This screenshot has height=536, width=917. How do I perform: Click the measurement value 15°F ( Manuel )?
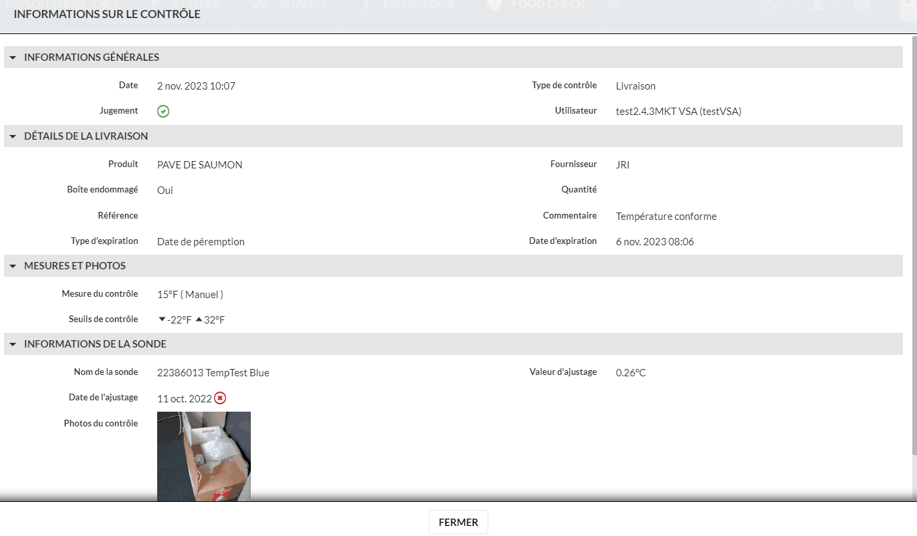190,295
